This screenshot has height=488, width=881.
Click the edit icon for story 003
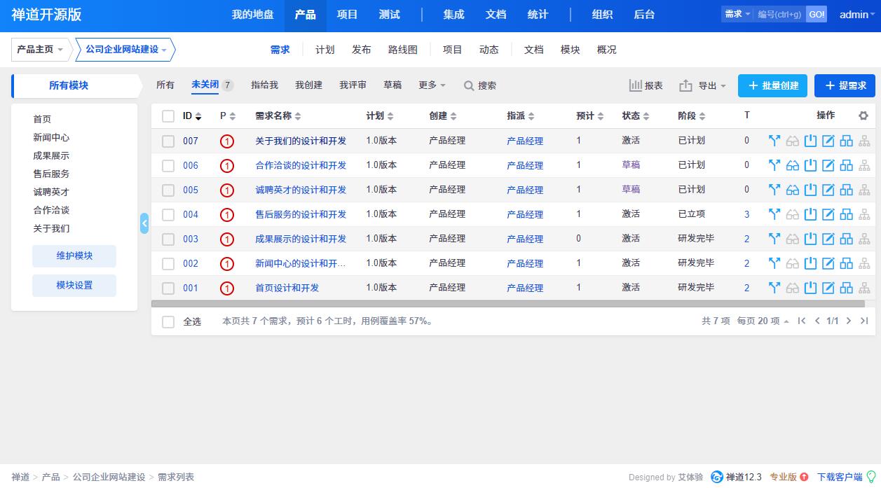tap(828, 239)
